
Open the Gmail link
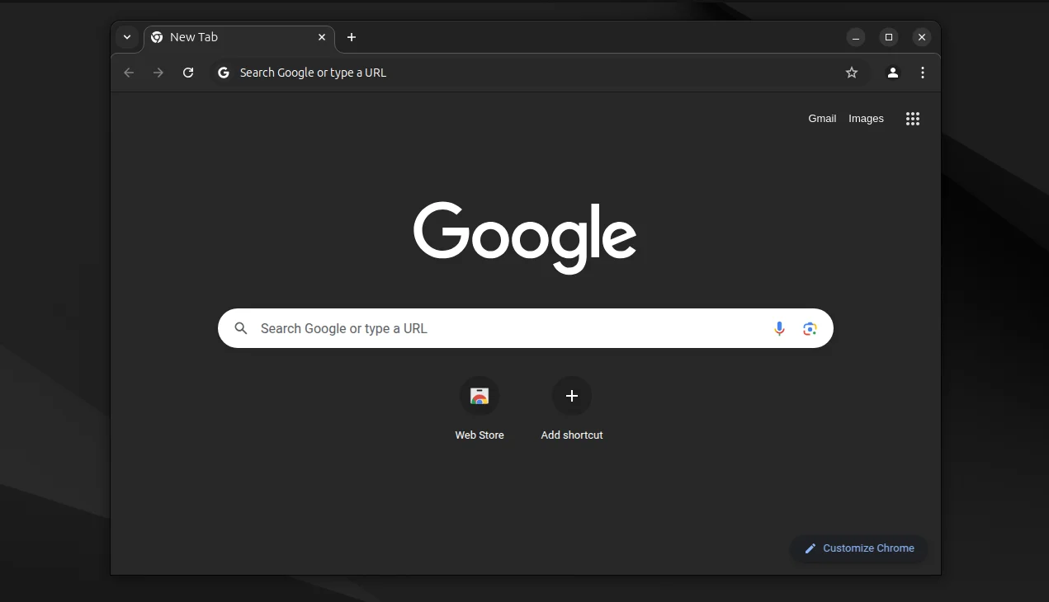coord(822,119)
